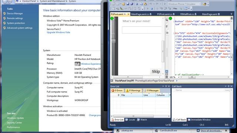Click the Save floppy-disk toolbar icon
The image size is (237, 133).
pos(128,4)
